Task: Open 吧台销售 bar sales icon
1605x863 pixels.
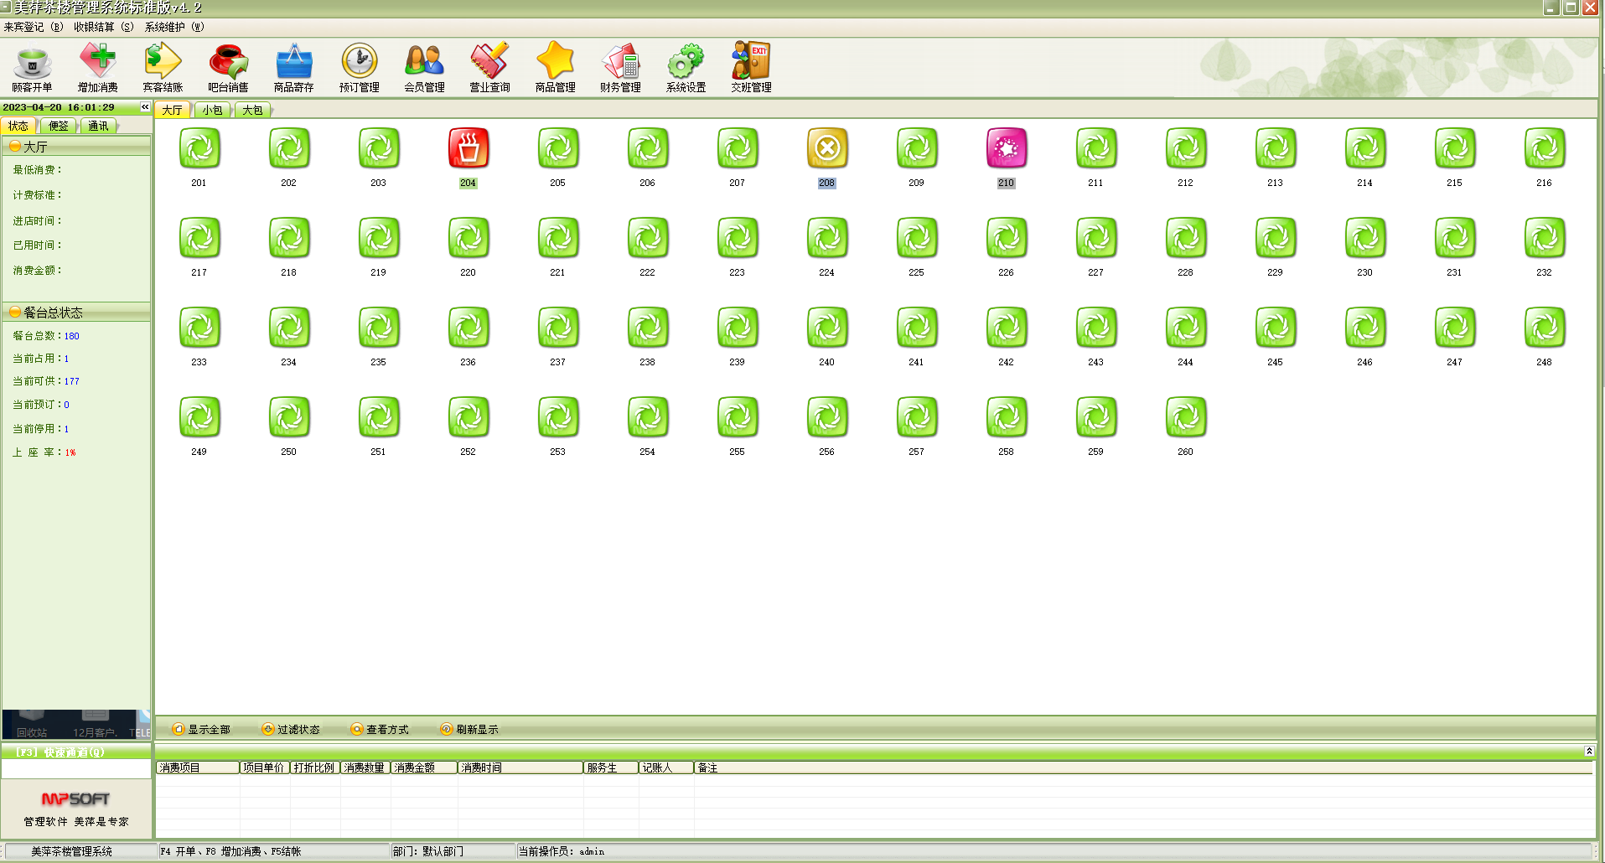Action: pyautogui.click(x=228, y=68)
